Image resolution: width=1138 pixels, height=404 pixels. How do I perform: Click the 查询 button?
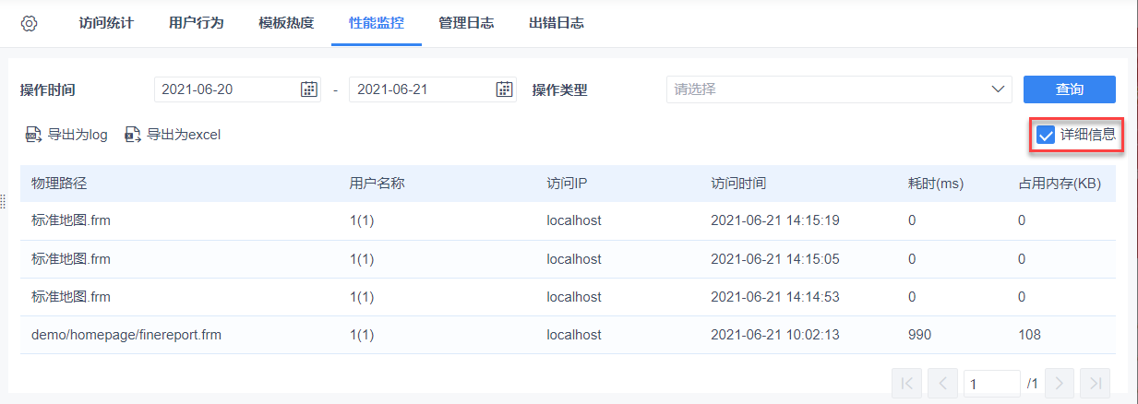pos(1069,89)
